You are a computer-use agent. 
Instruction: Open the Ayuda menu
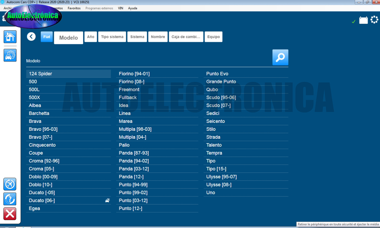tap(132, 8)
